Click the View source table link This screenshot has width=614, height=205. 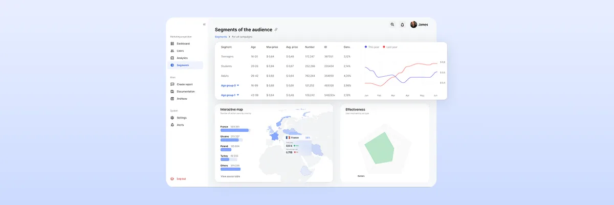click(x=230, y=176)
